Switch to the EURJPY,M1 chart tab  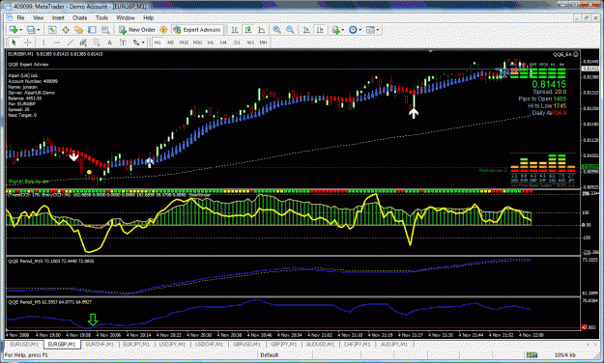pos(136,344)
